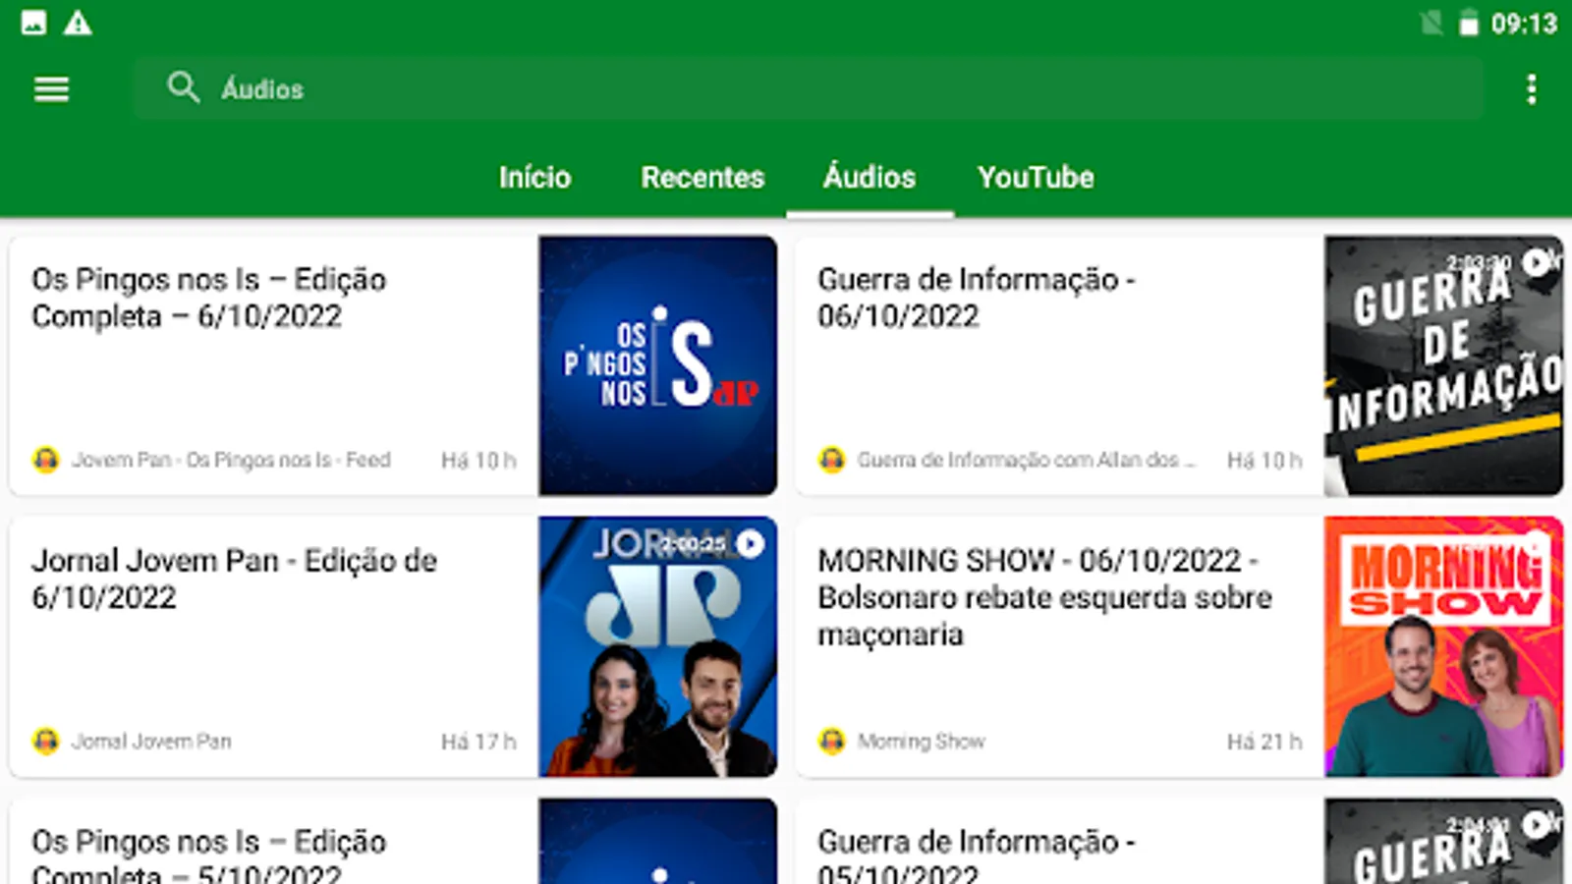Tap the search magnifier icon
This screenshot has height=884, width=1572.
coord(183,87)
